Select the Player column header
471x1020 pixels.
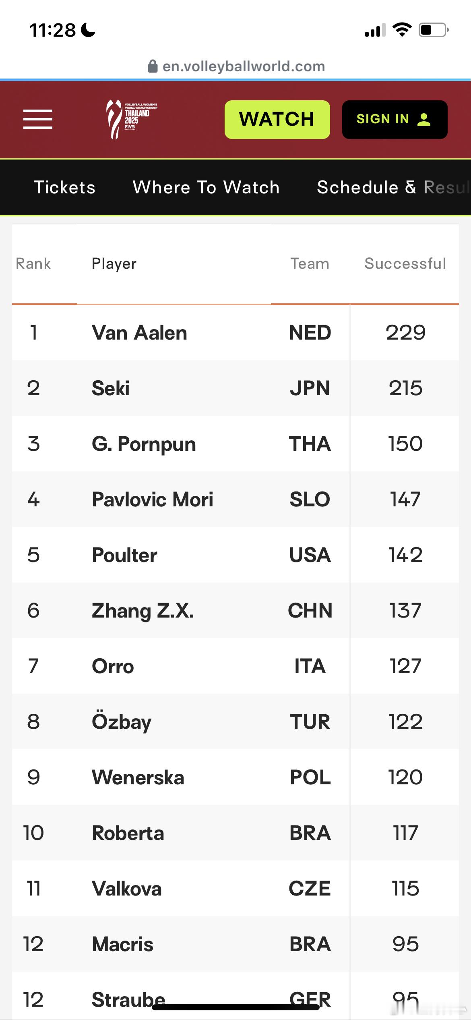point(114,263)
